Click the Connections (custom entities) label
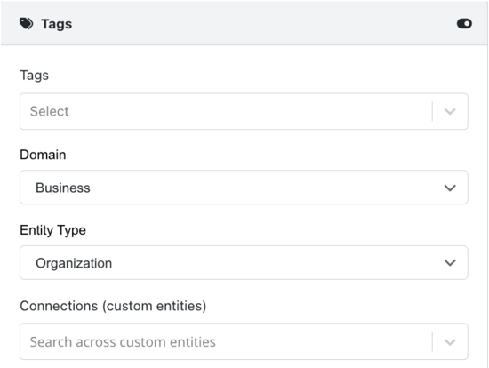This screenshot has width=489, height=368. tap(113, 306)
